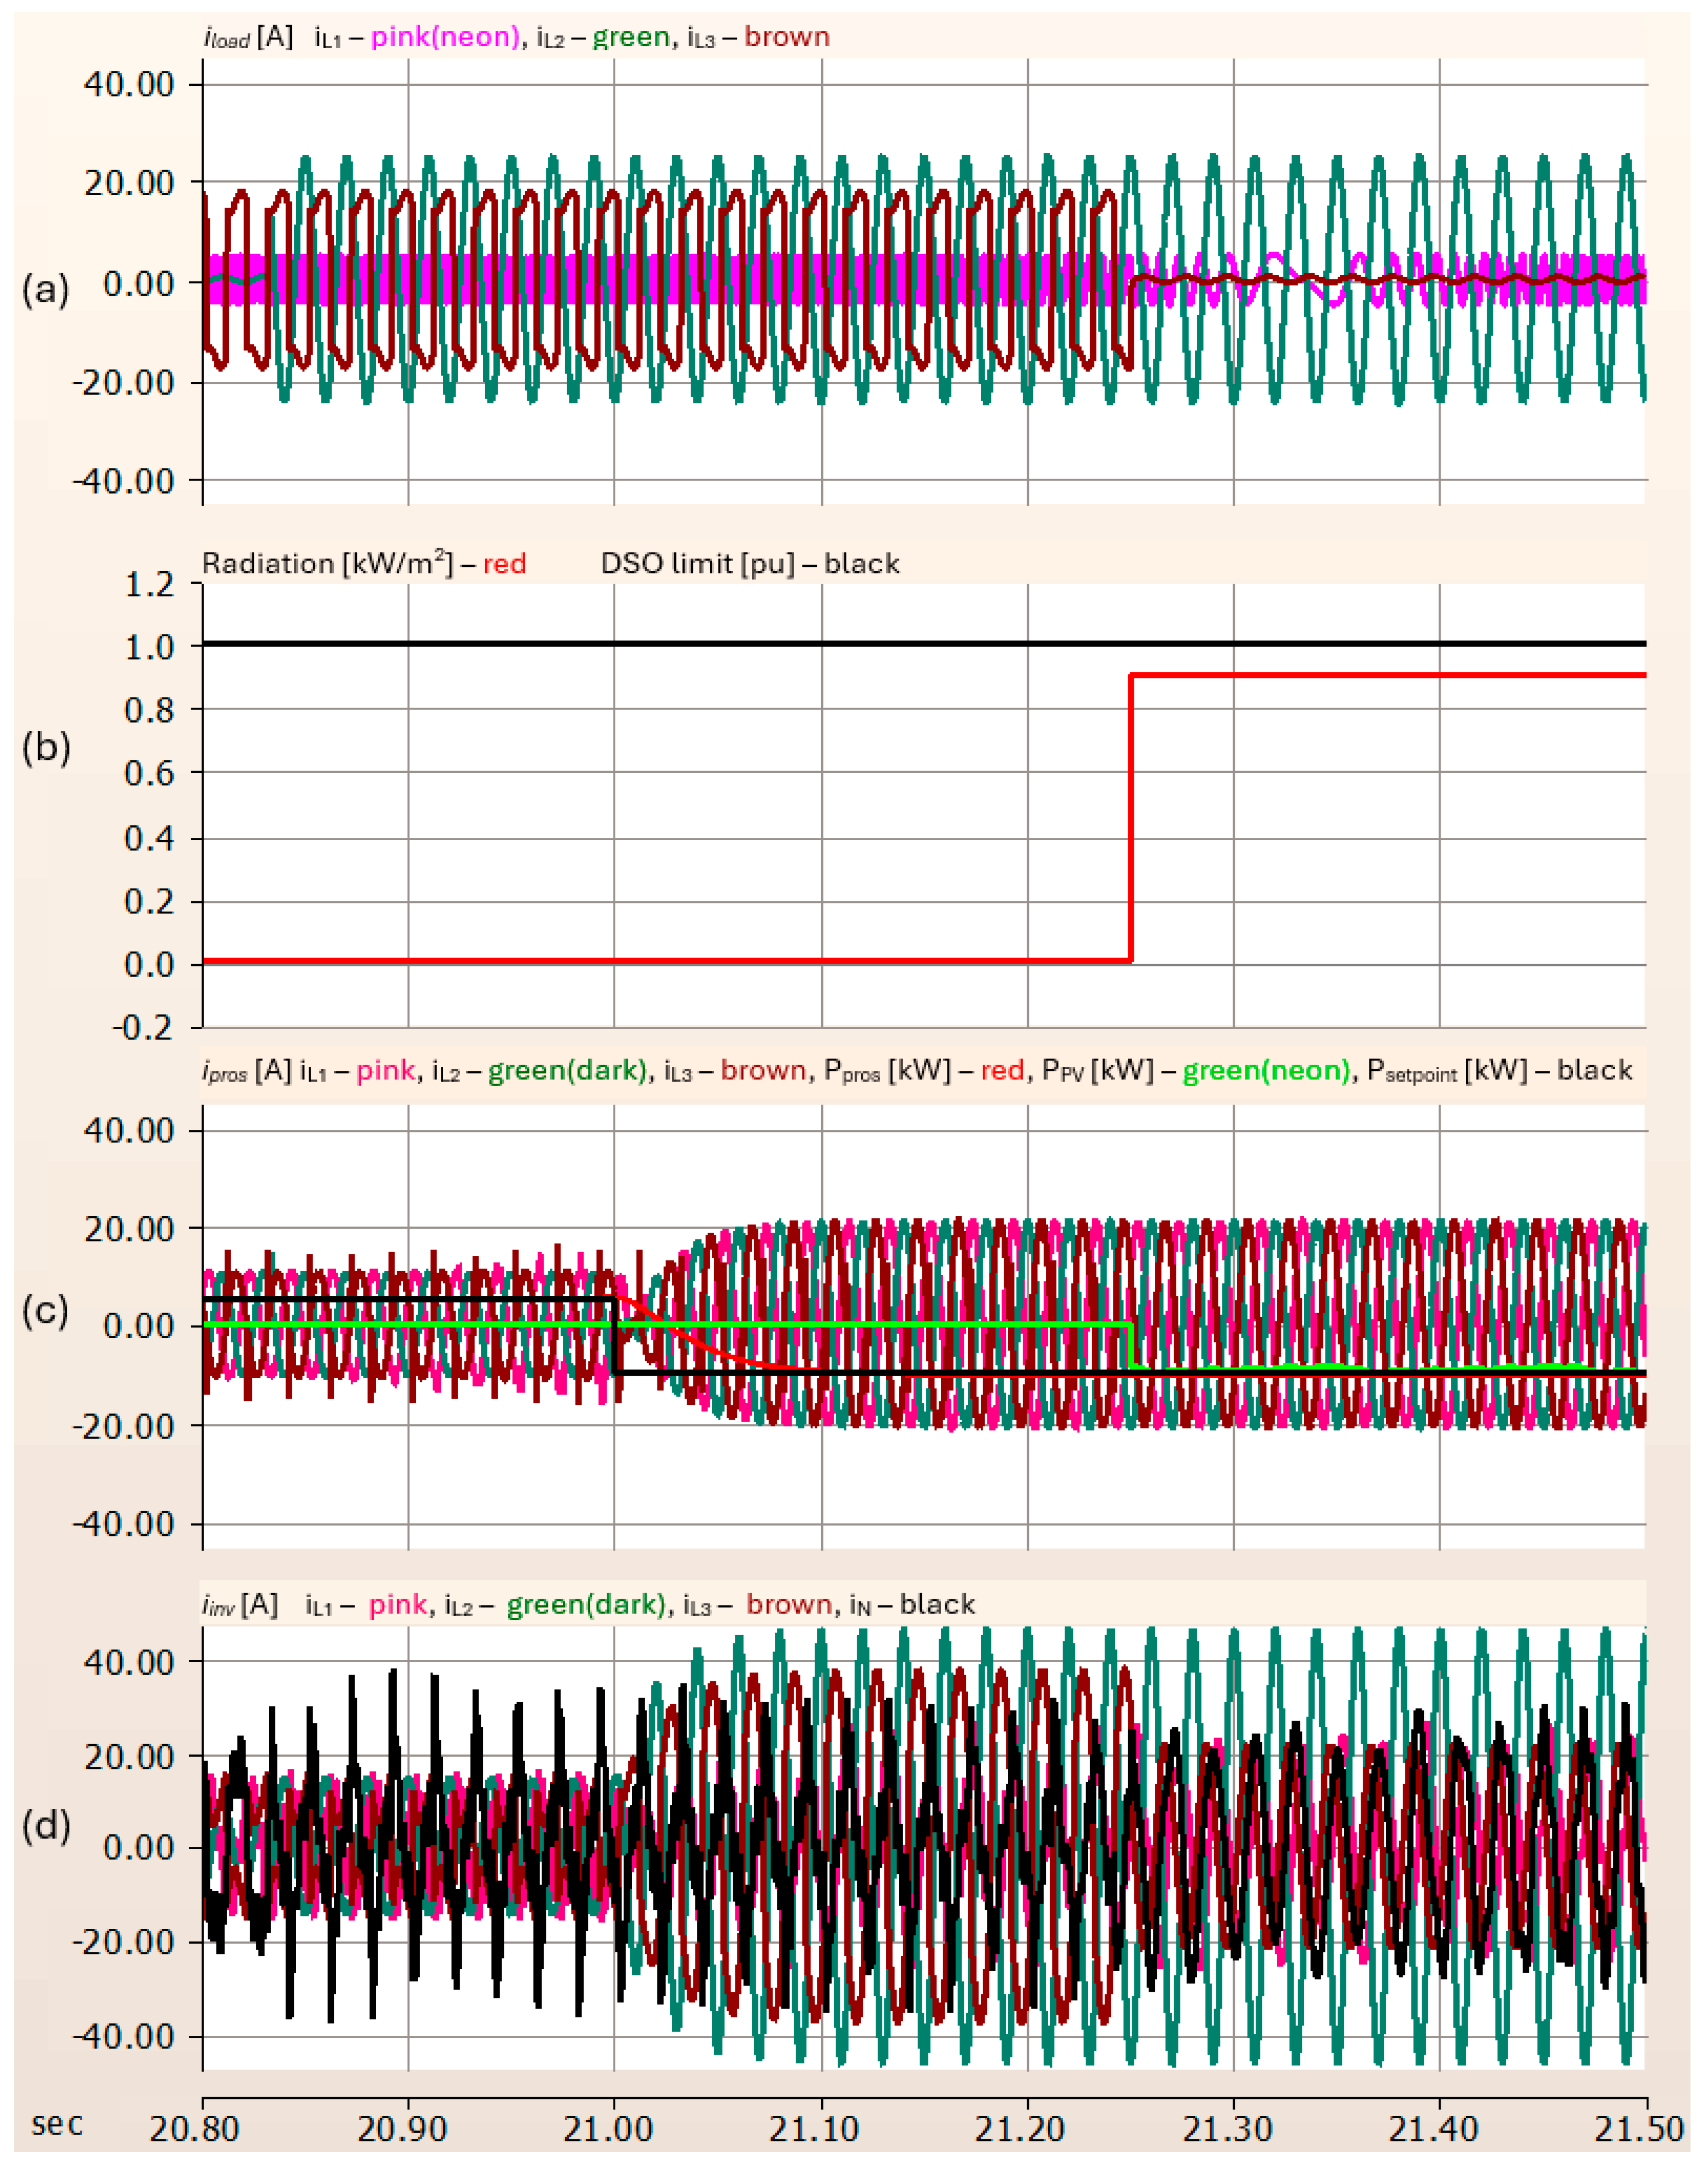The width and height of the screenshot is (1708, 2165).
Task: Click the 'iN – black' legend entry
Action: tap(911, 1605)
